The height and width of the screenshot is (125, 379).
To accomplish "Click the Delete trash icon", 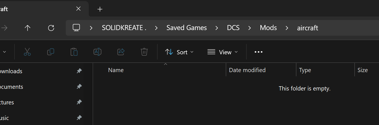I will pyautogui.click(x=144, y=52).
